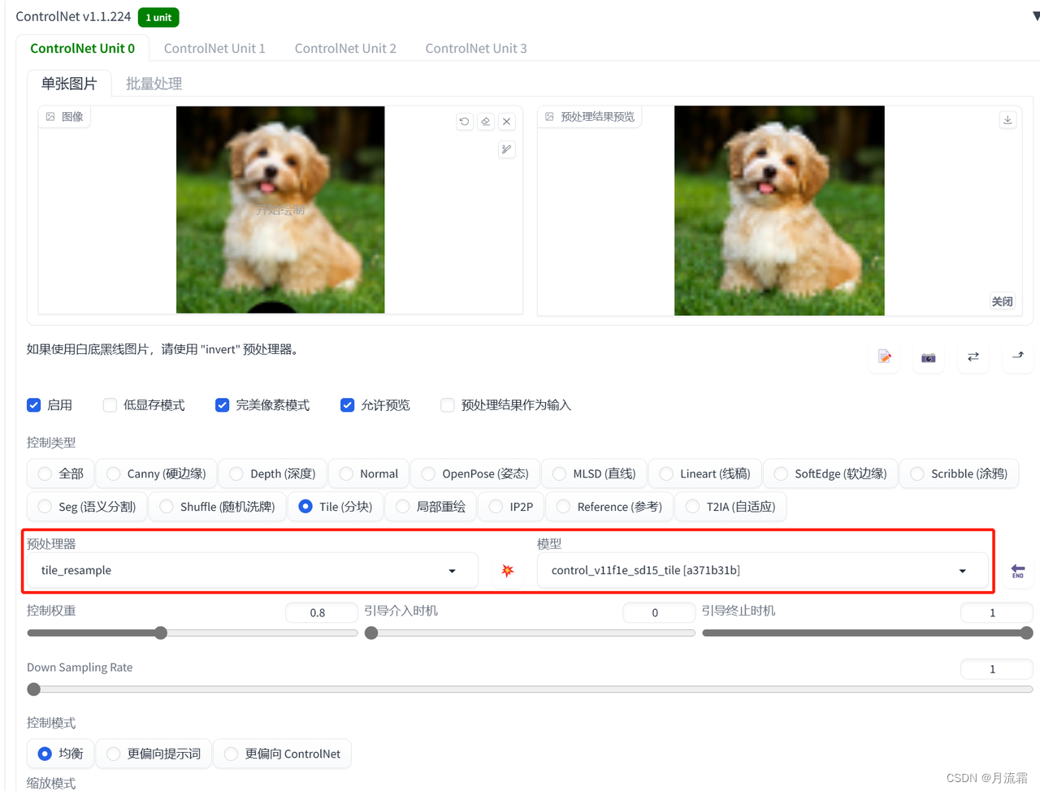Toggle the 启用 checkbox
Viewport: 1040px width, 791px height.
tap(34, 405)
